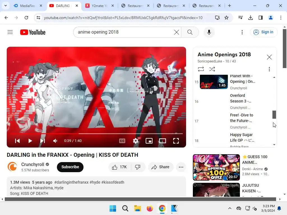
Task: Open Chrome profile icon
Action: 270,18
